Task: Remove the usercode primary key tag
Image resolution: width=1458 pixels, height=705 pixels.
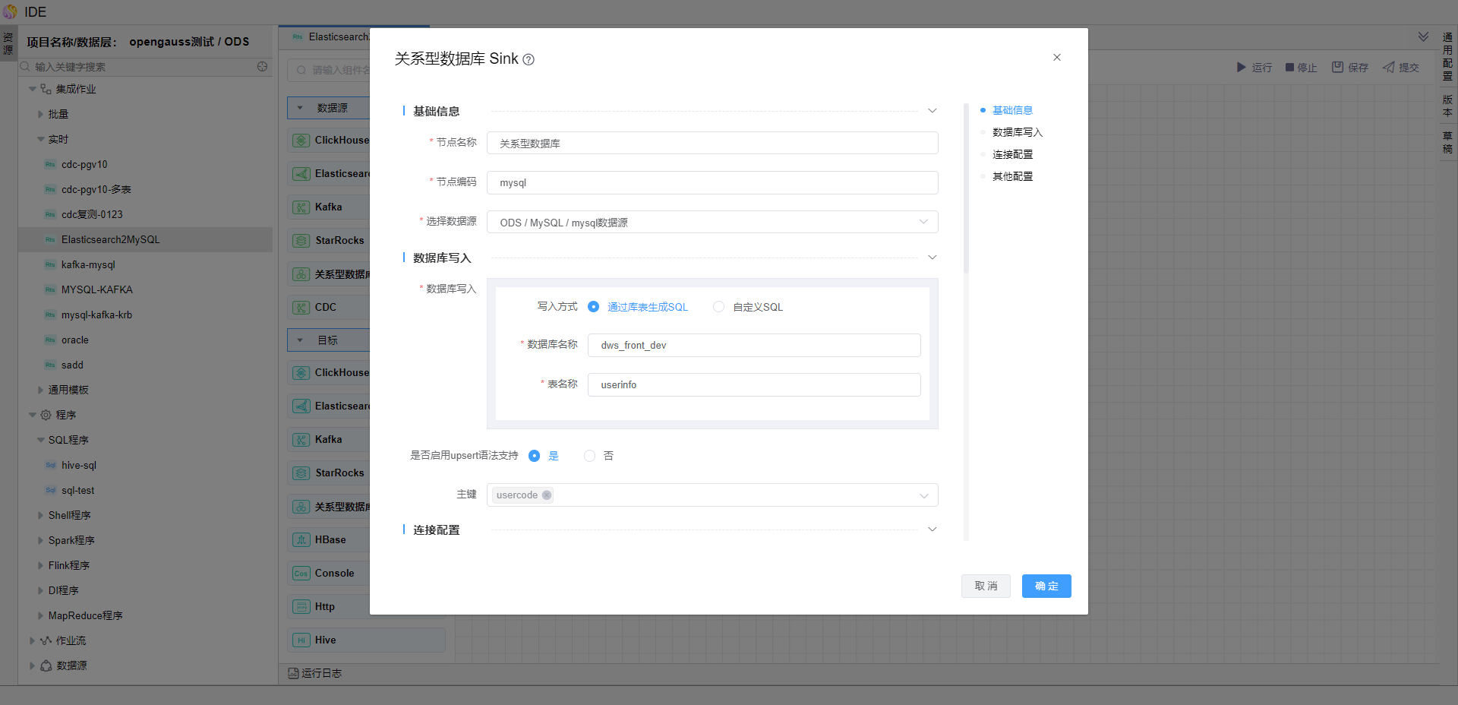Action: pyautogui.click(x=547, y=495)
